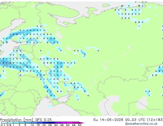
Task: Click the '00..03 UTC' time text
Action: pos(135,120)
